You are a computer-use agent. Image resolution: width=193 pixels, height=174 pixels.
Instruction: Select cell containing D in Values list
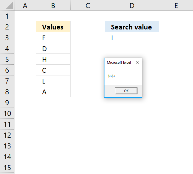[53, 49]
